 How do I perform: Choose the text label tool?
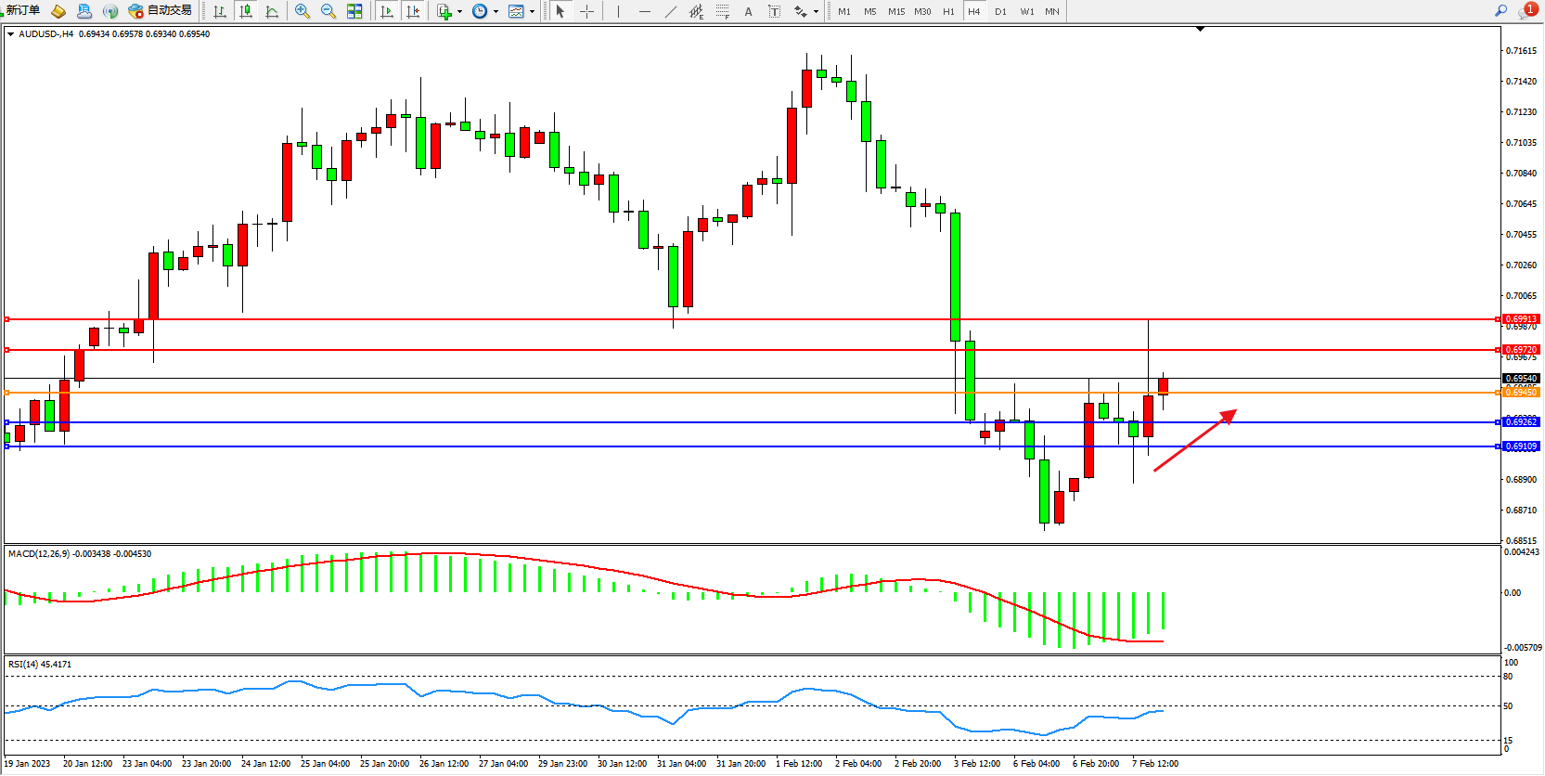point(748,11)
